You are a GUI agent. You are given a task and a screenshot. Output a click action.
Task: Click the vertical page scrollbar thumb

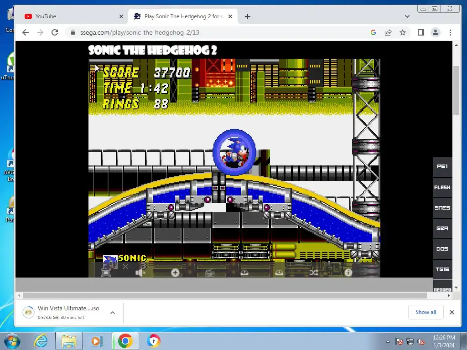tap(456, 91)
